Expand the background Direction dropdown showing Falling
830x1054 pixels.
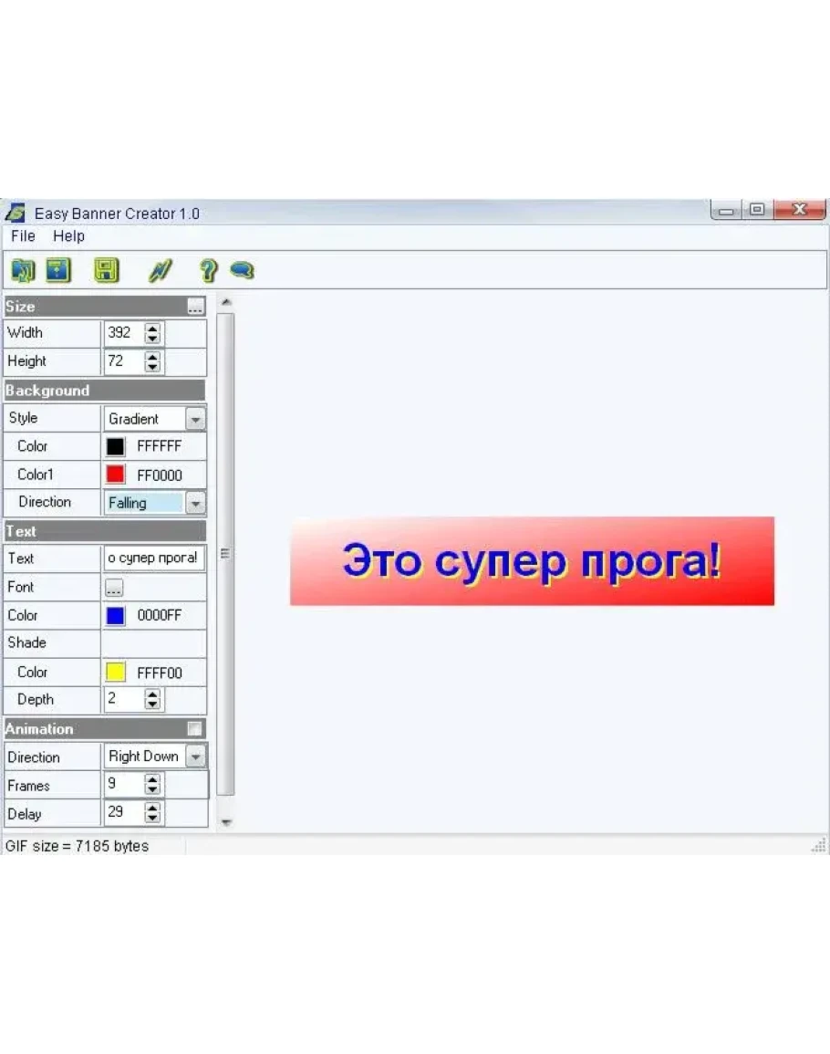195,503
